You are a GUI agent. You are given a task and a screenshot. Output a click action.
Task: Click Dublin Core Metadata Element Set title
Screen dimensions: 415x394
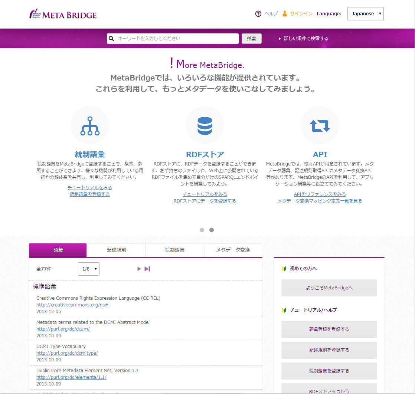click(x=87, y=371)
